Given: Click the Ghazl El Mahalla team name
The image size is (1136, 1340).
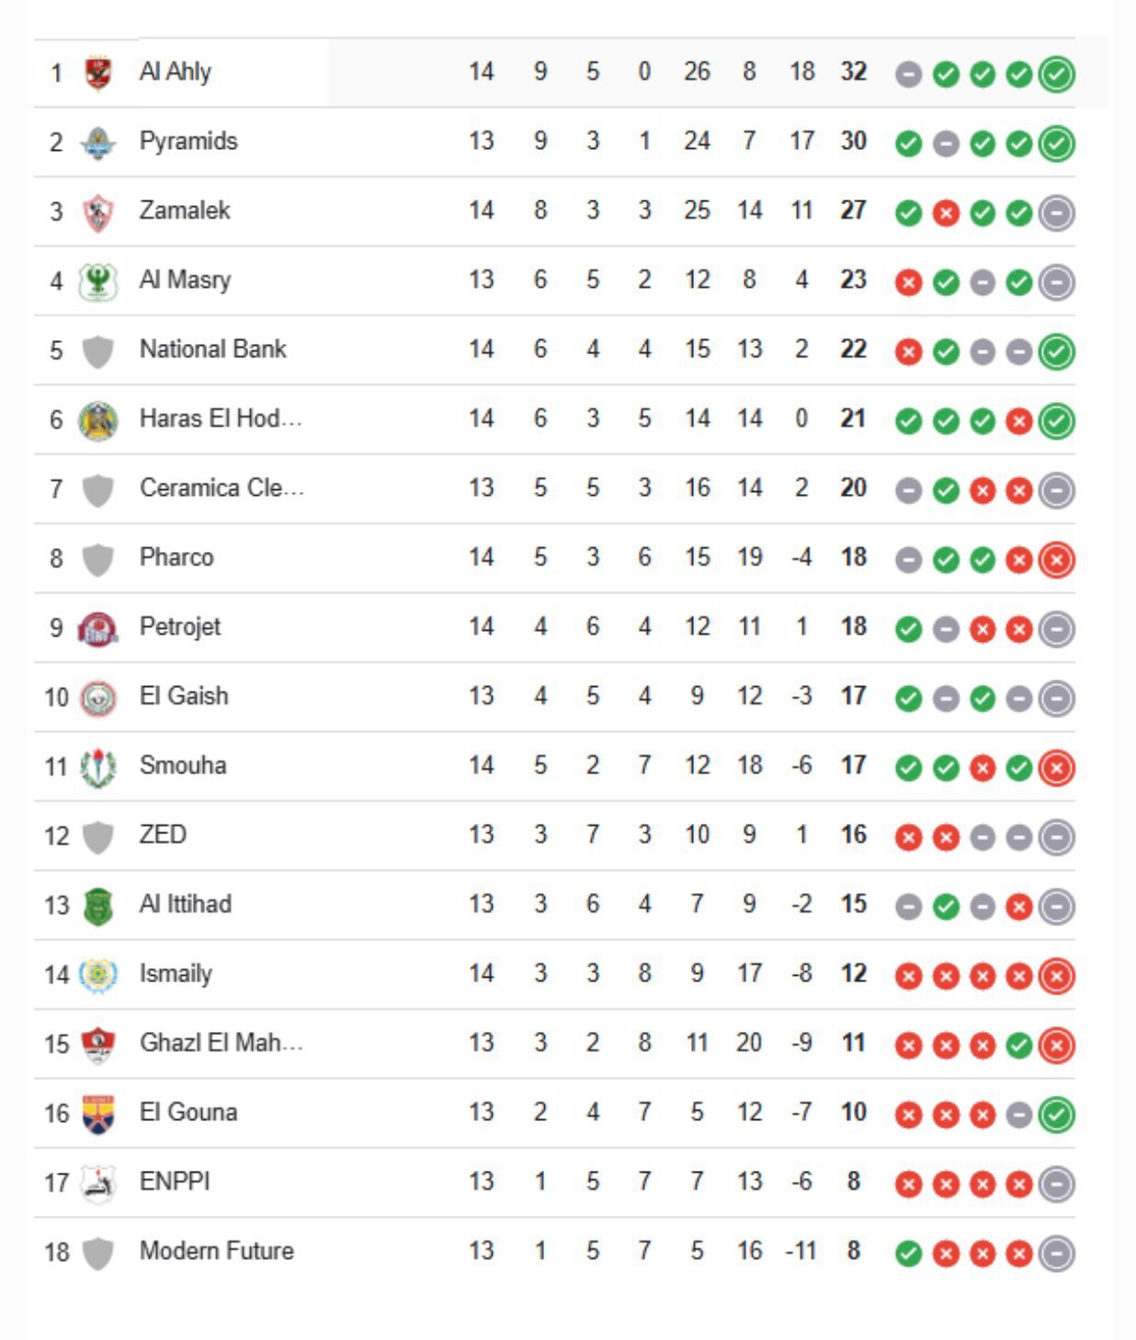Looking at the screenshot, I should click(221, 1043).
